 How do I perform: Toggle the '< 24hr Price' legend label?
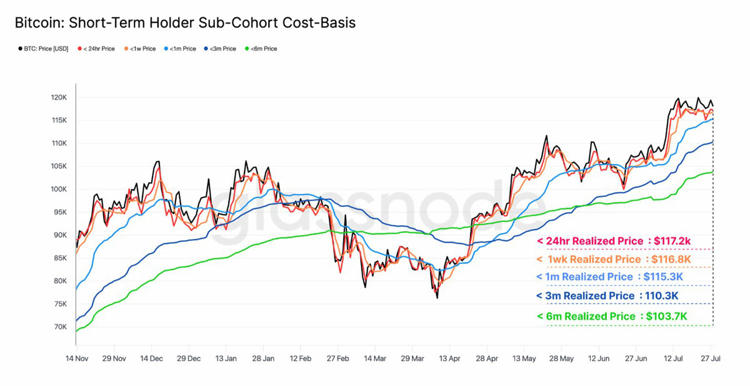pos(99,49)
